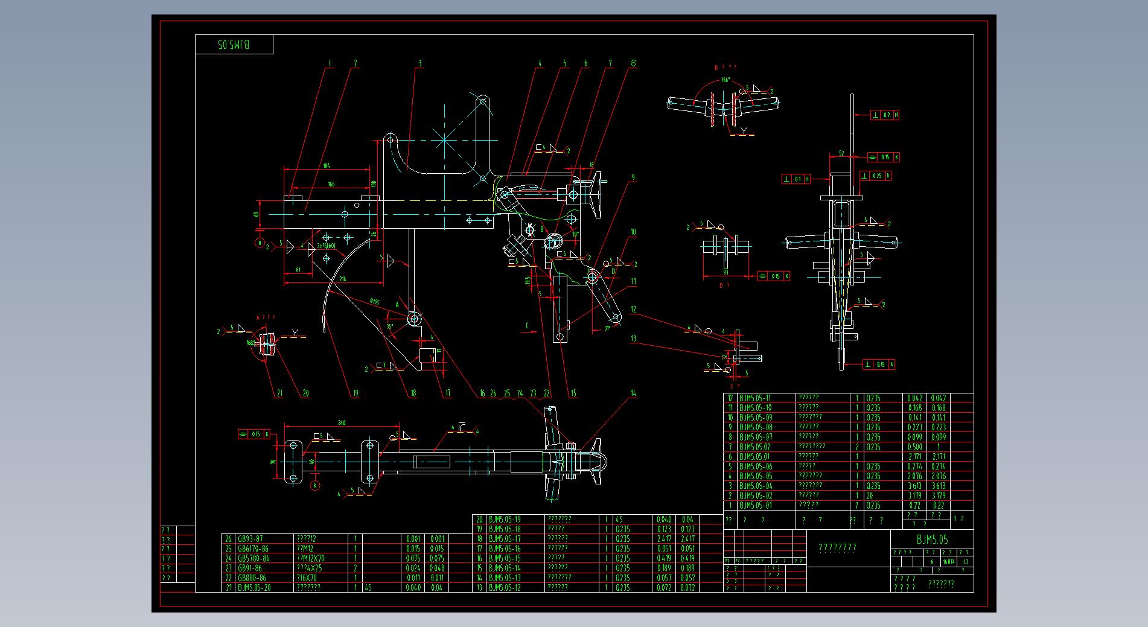Screen dimensions: 1148x627
Task: Select the BJM5.05.02 part code cell
Action: (755, 447)
